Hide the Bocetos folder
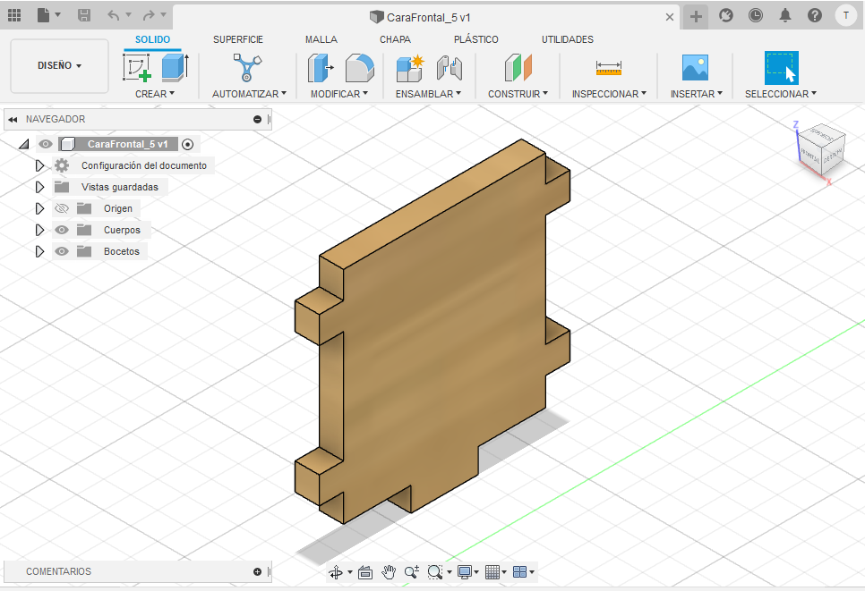The height and width of the screenshot is (591, 865). [x=62, y=252]
